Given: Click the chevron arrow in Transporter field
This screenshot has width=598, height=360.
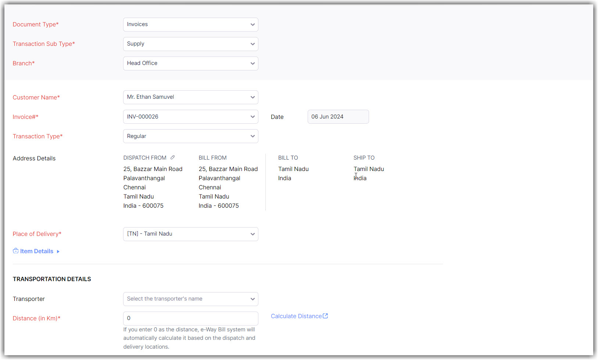Looking at the screenshot, I should (253, 299).
